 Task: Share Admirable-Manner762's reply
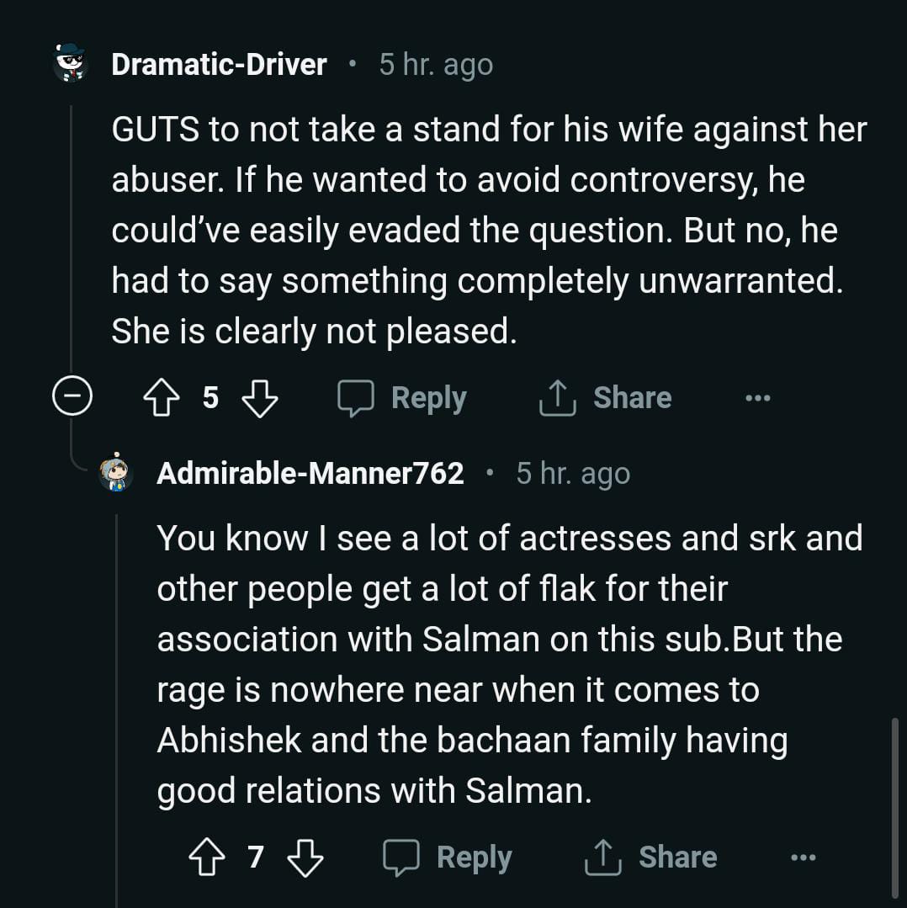pos(651,858)
